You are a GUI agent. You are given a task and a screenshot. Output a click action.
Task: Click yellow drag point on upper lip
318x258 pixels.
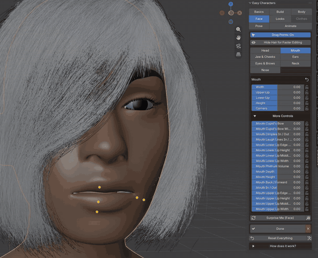(x=99, y=187)
